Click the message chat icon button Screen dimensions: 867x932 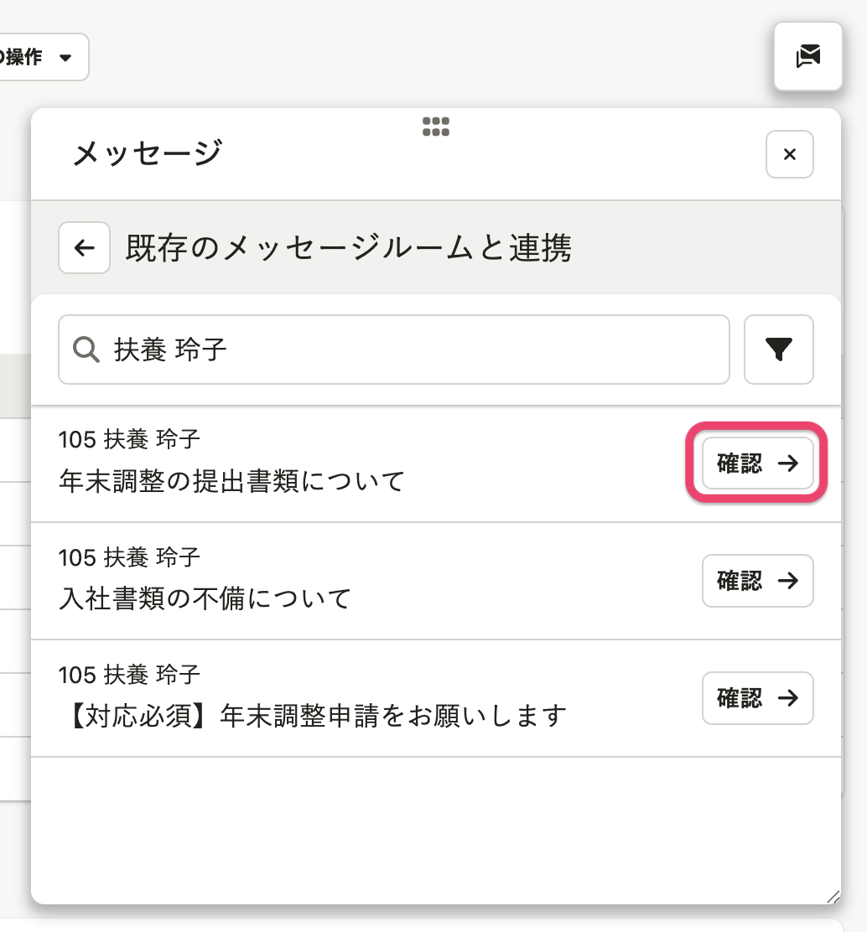click(x=807, y=56)
